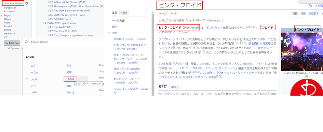Open the イングランド article link

(214, 28)
